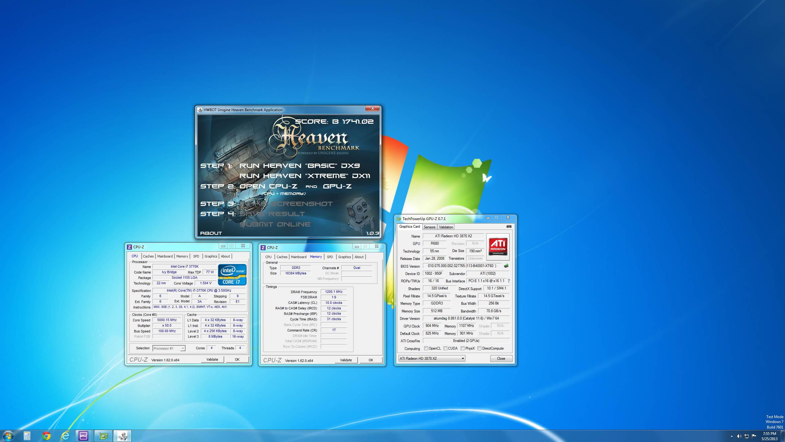Click the GPU-Z title bar app icon
The width and height of the screenshot is (785, 442).
click(x=399, y=219)
